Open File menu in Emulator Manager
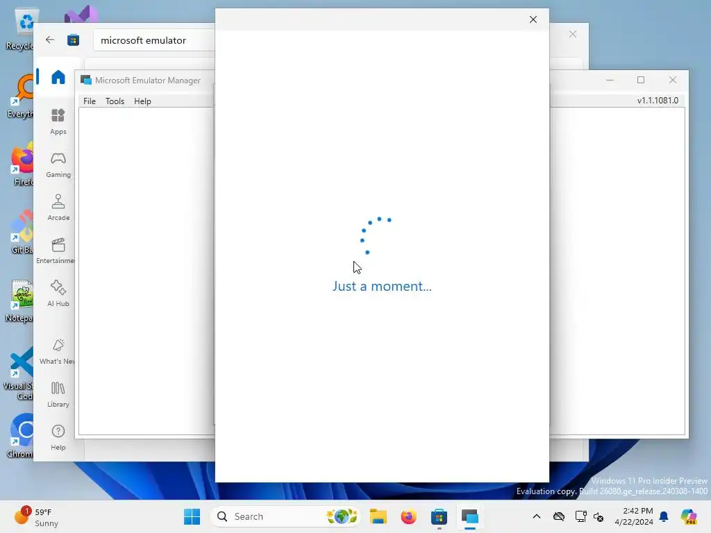711x533 pixels. [90, 101]
